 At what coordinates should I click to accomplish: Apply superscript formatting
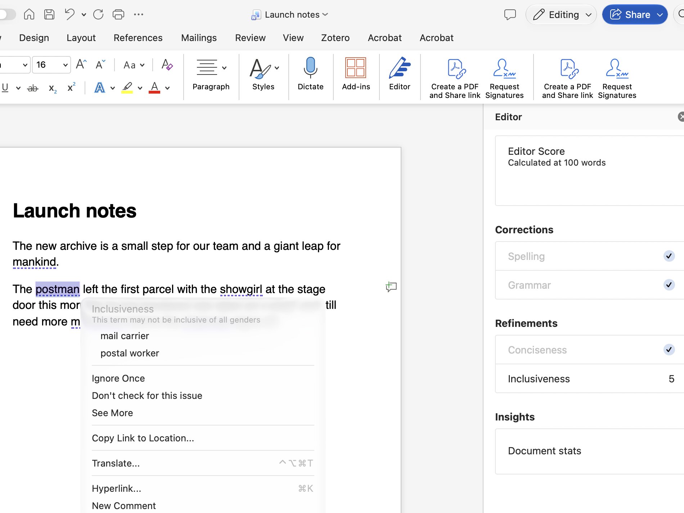pos(72,87)
